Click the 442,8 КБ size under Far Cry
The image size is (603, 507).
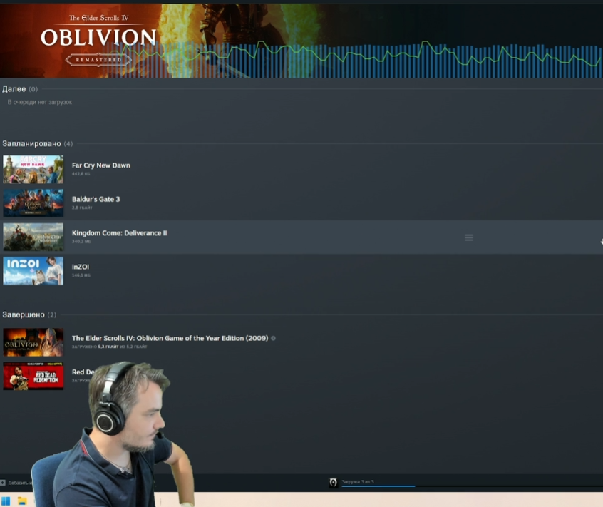point(81,174)
